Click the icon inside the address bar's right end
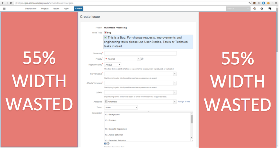 (x=250, y=3)
